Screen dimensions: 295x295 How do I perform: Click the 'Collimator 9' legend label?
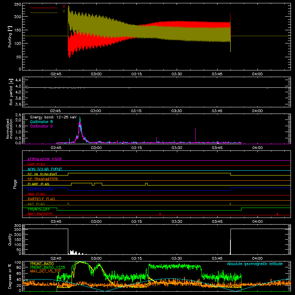(41, 126)
